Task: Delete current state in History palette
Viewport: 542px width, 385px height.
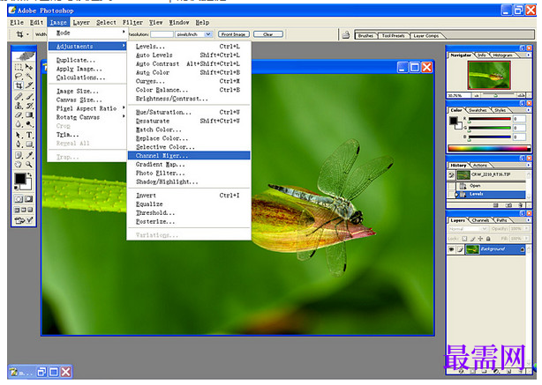Action: [x=520, y=205]
